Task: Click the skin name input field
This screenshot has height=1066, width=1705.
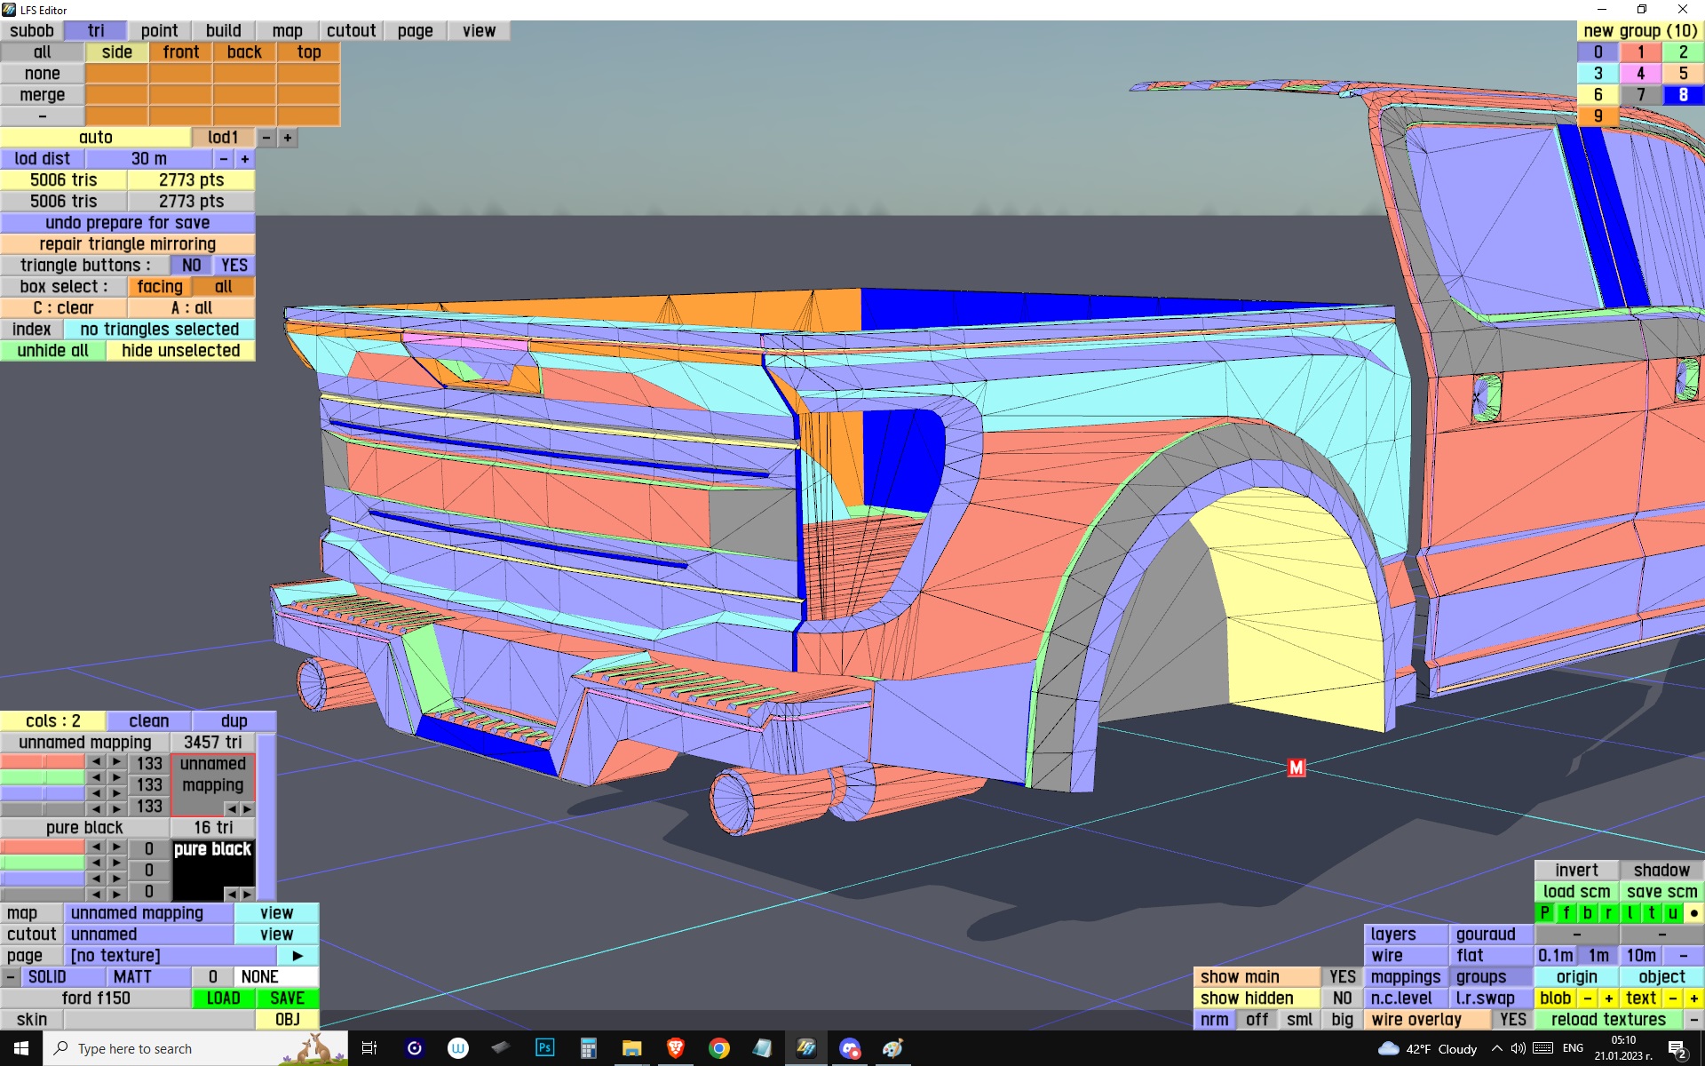Action: click(x=158, y=1020)
